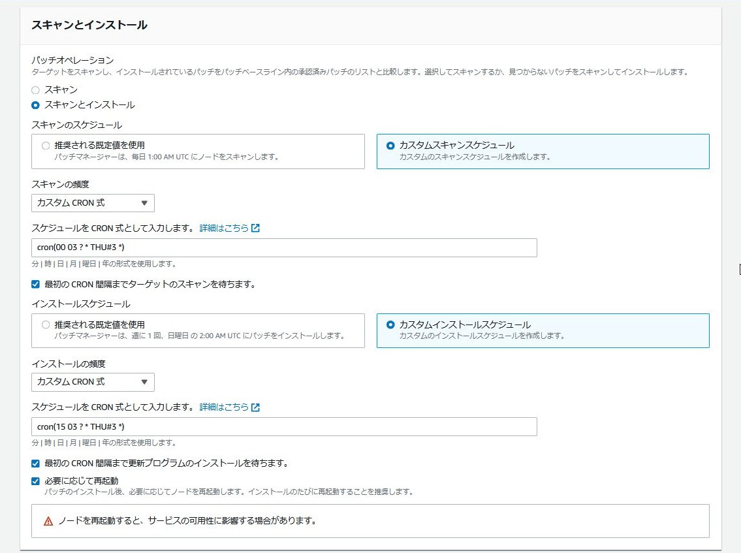Click scan field's 分|時|日|月|曜日|年 format hint
Viewport: 741px width, 553px height.
(x=104, y=264)
